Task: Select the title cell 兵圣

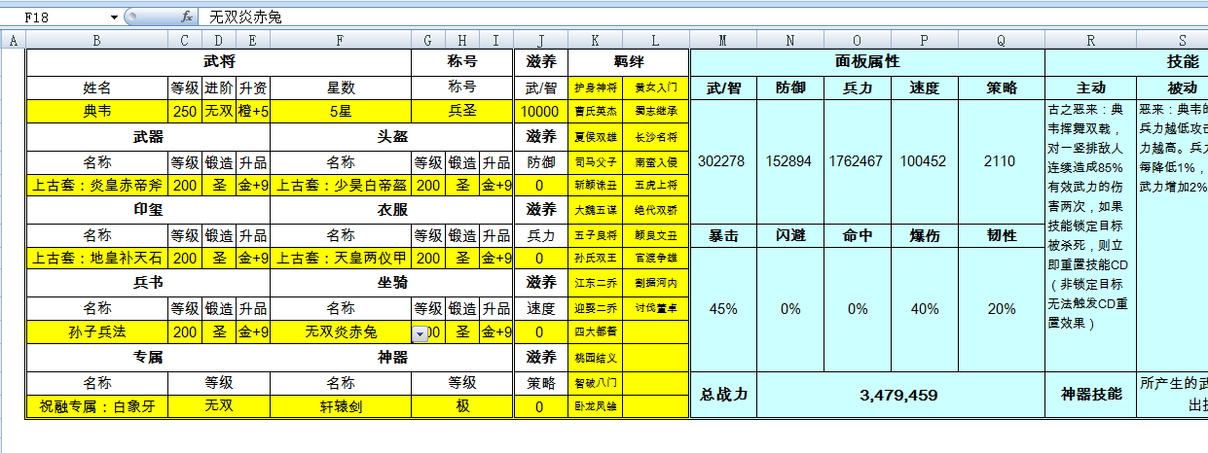Action: tap(462, 111)
